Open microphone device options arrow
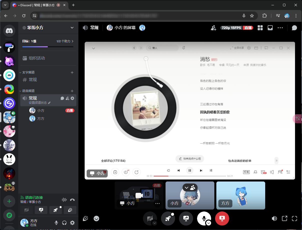Screen dimensions: 302x230 pos(209,223)
